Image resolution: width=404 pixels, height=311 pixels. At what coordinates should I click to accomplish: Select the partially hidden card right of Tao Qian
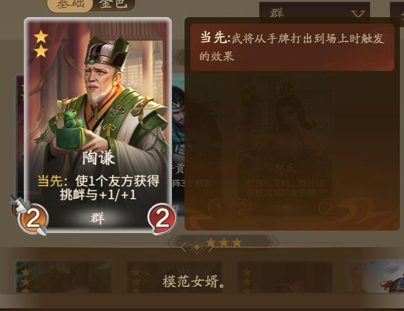(x=178, y=144)
